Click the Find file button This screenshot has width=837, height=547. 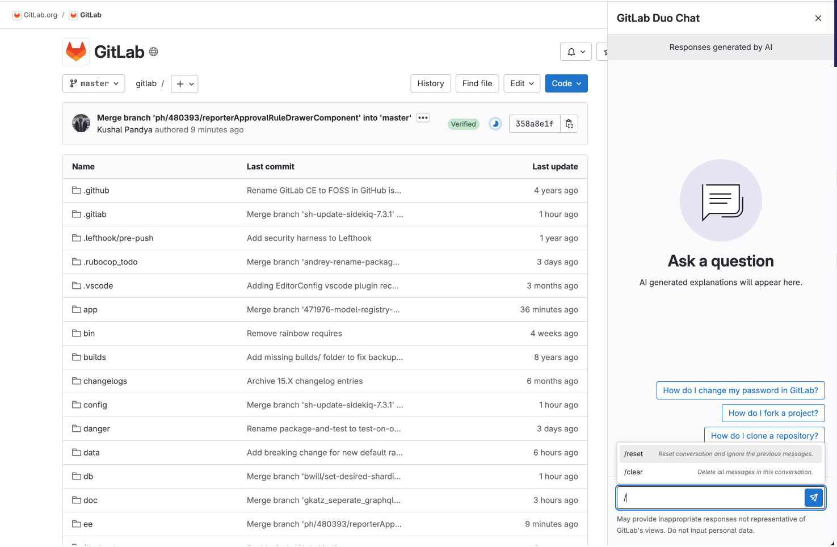pos(477,83)
